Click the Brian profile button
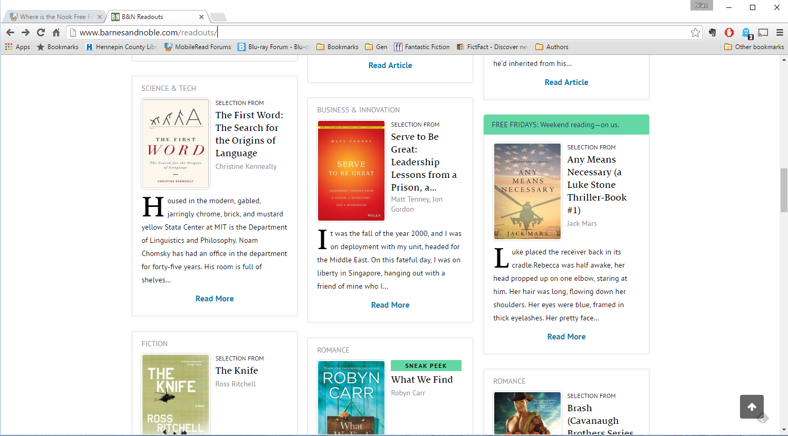Viewport: 788px width, 436px height. (x=701, y=5)
